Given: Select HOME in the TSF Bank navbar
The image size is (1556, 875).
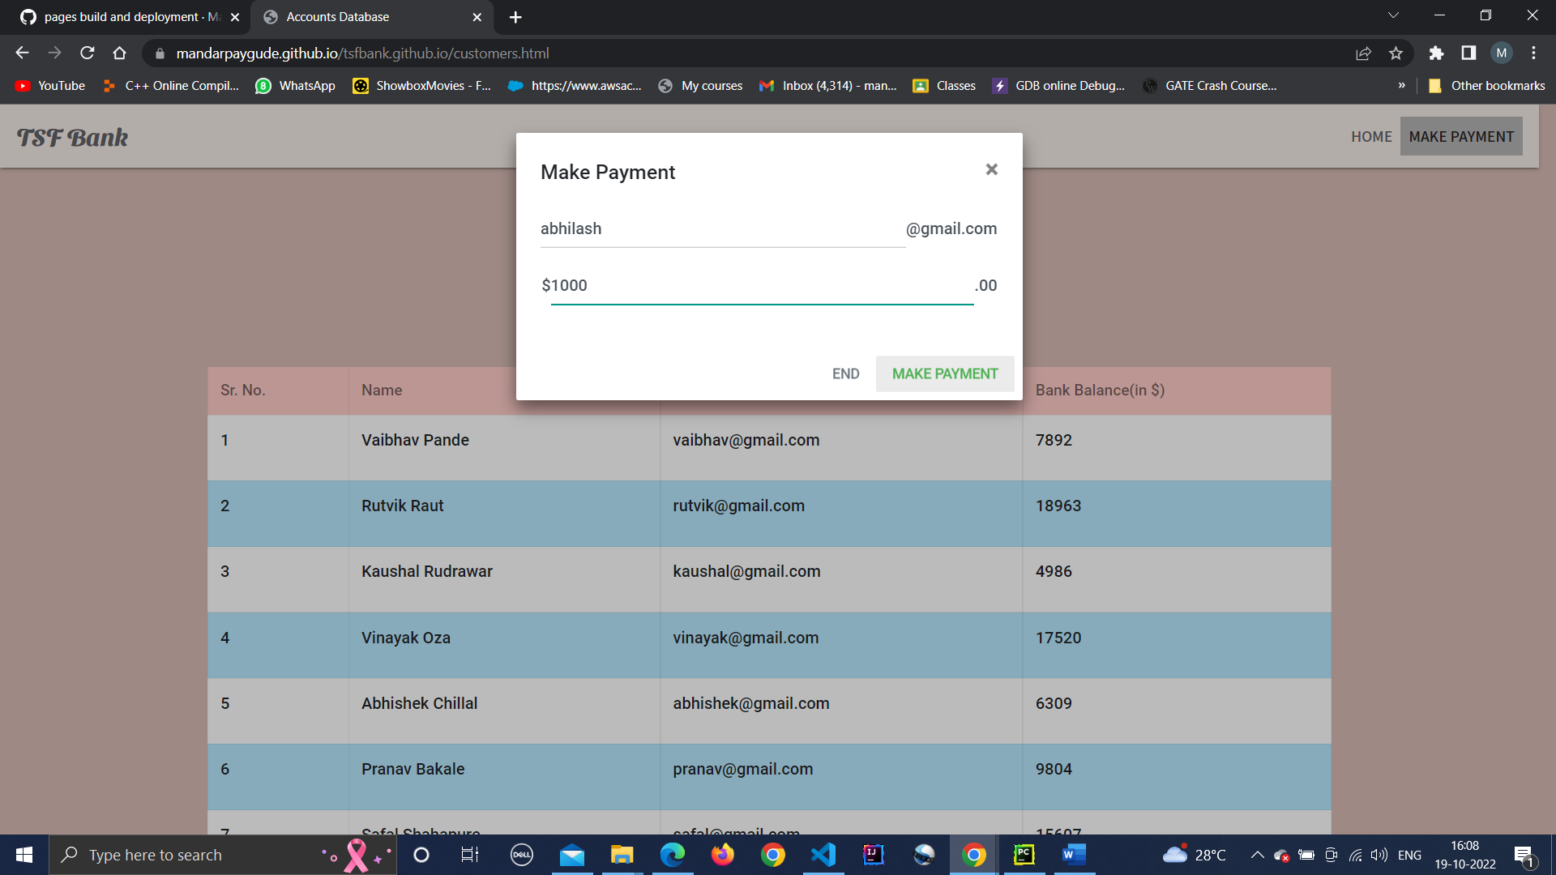Looking at the screenshot, I should [1371, 136].
